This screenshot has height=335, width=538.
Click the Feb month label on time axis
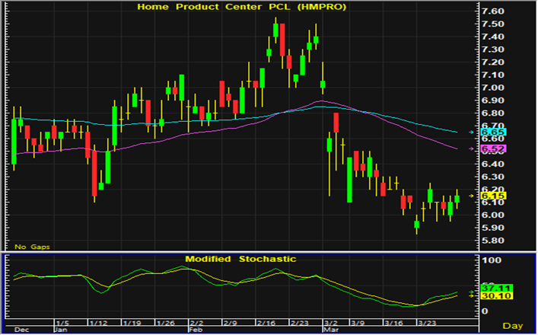(x=193, y=331)
